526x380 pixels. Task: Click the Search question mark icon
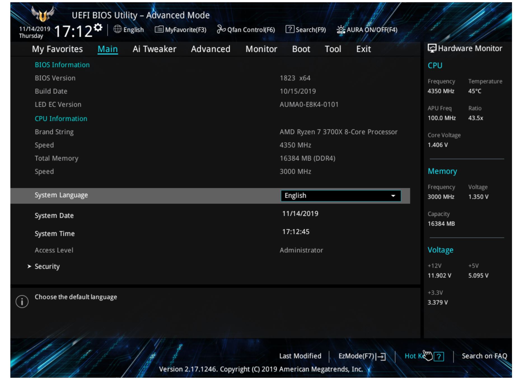pos(290,29)
